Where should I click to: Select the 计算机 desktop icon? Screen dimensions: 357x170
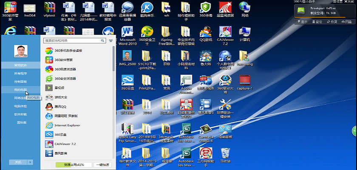[x=245, y=34]
